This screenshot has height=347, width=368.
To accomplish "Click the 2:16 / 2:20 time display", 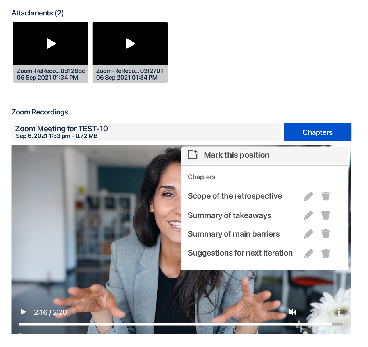I will coord(50,312).
